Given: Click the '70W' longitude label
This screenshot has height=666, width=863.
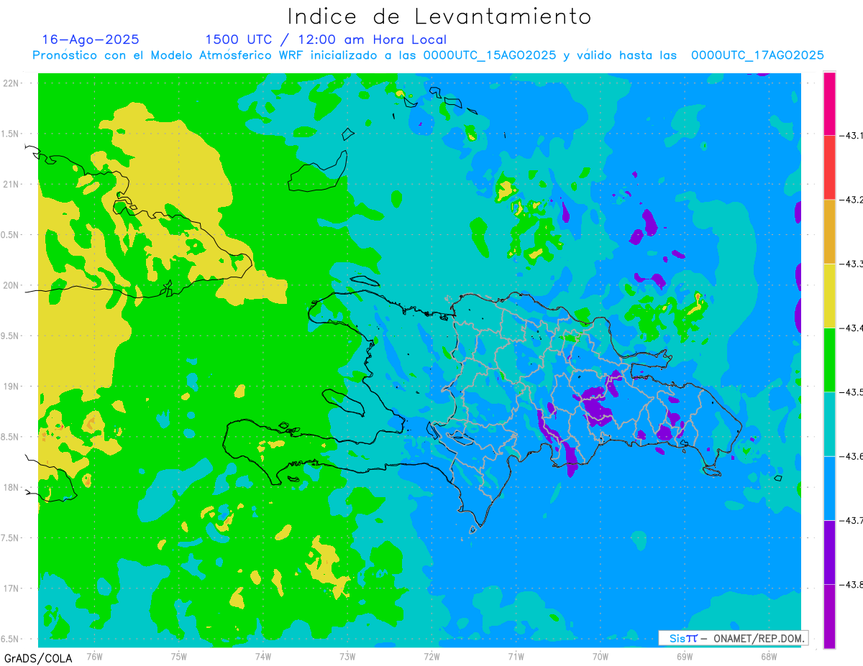Looking at the screenshot, I should click(x=601, y=656).
